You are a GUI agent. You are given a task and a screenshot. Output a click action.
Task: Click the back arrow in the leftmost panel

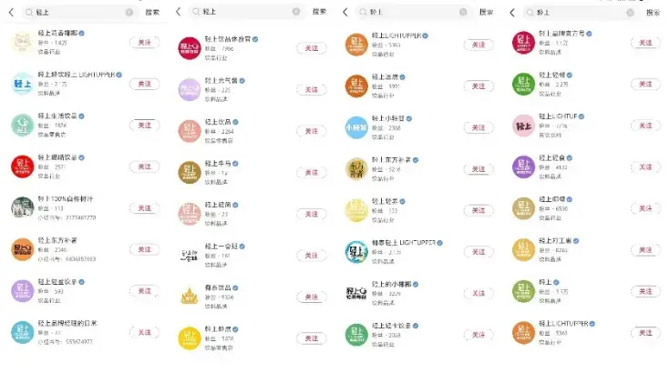coord(11,13)
